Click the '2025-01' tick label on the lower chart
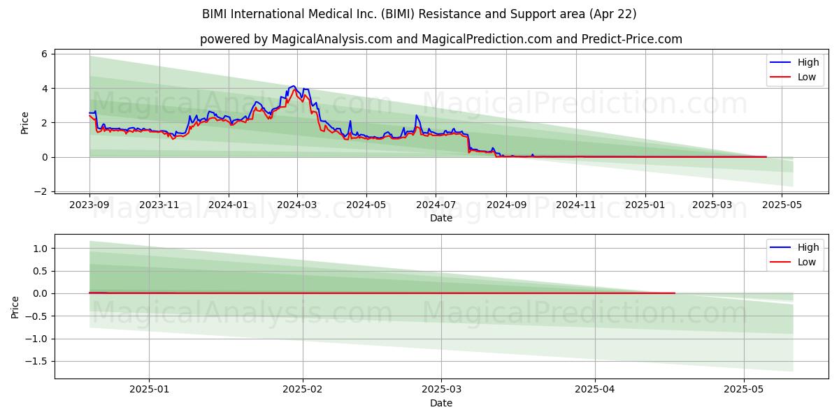This screenshot has width=839, height=419. tap(148, 390)
